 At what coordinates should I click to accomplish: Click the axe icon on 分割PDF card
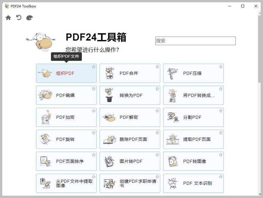[173, 117]
